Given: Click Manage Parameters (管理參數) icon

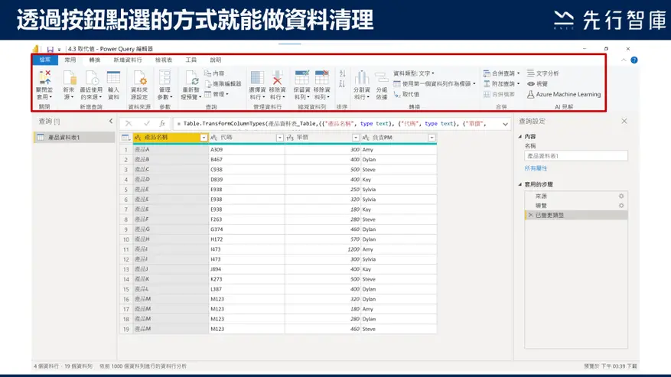Looking at the screenshot, I should (164, 77).
